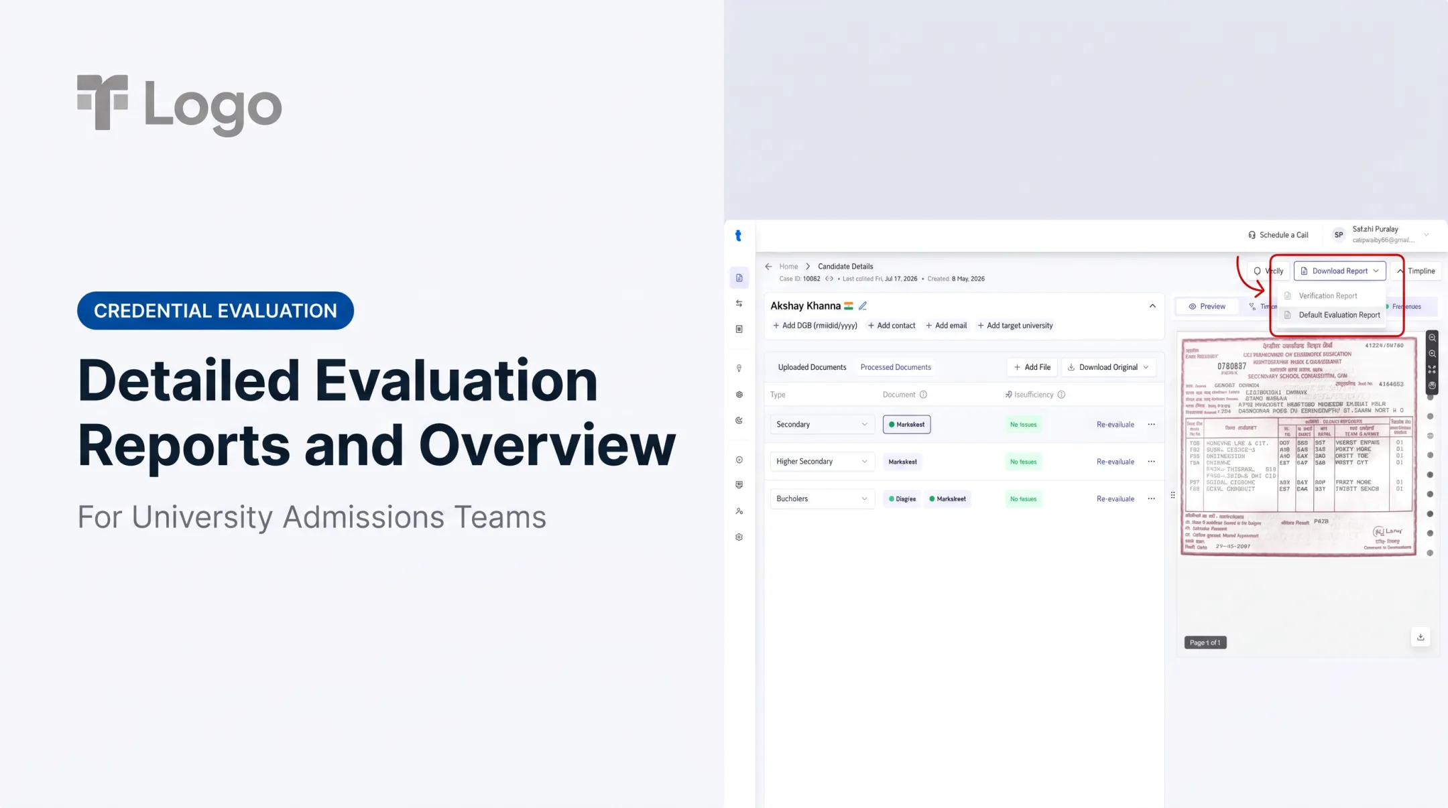
Task: Select the Bucholers Marksheet chip
Action: click(x=947, y=498)
